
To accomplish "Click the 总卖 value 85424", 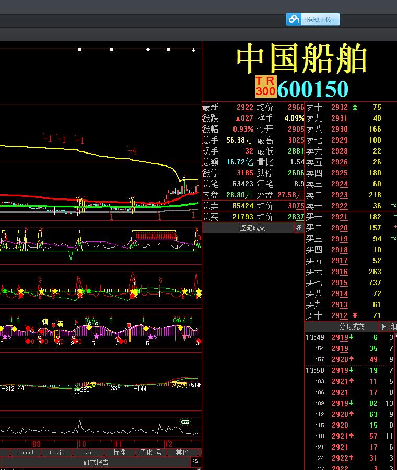I will point(243,206).
